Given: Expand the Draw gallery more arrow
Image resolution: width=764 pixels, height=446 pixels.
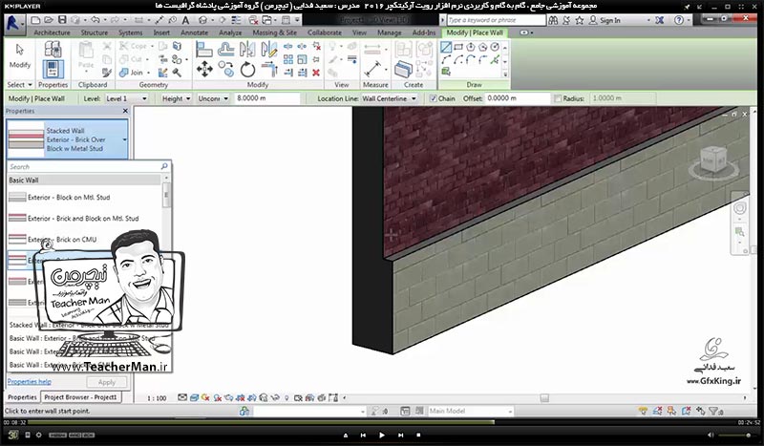Looking at the screenshot, I should [505, 74].
